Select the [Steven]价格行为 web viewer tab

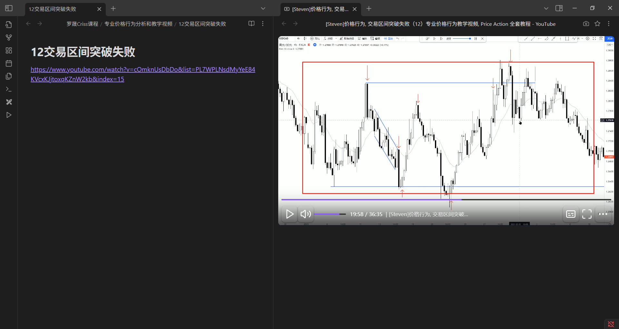[320, 9]
